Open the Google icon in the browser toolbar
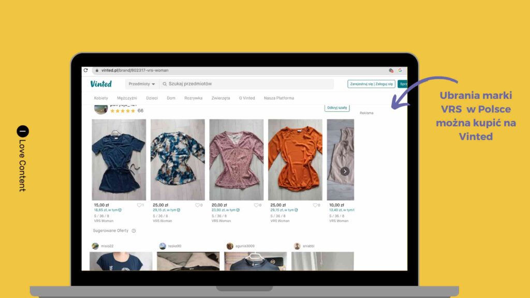This screenshot has height=298, width=530. coord(401,70)
